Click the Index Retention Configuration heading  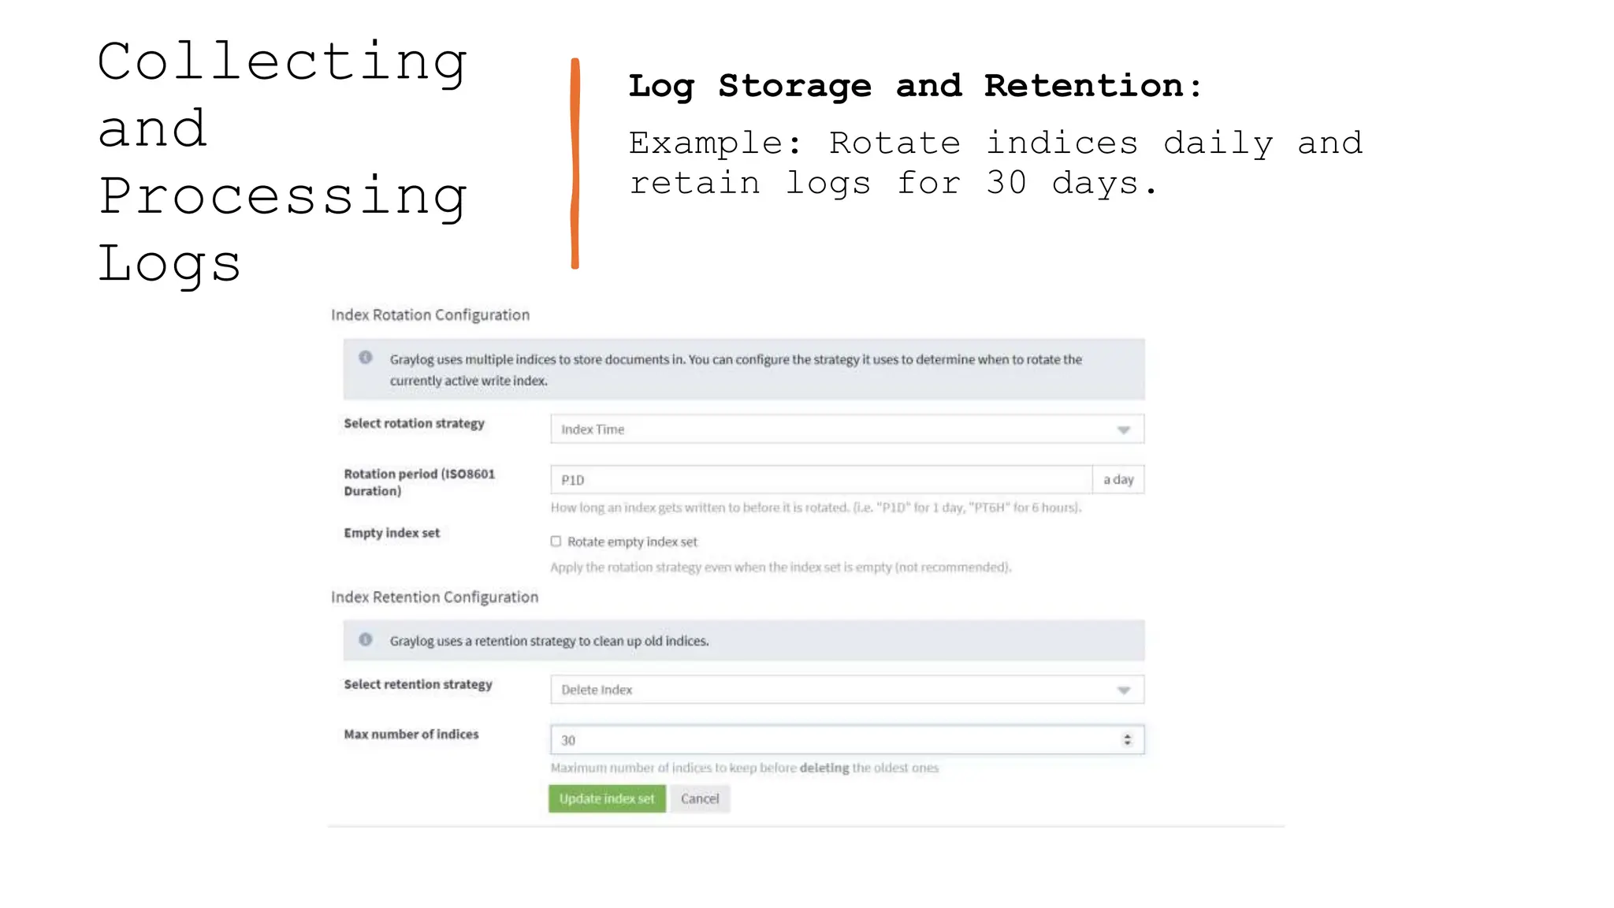[434, 597]
